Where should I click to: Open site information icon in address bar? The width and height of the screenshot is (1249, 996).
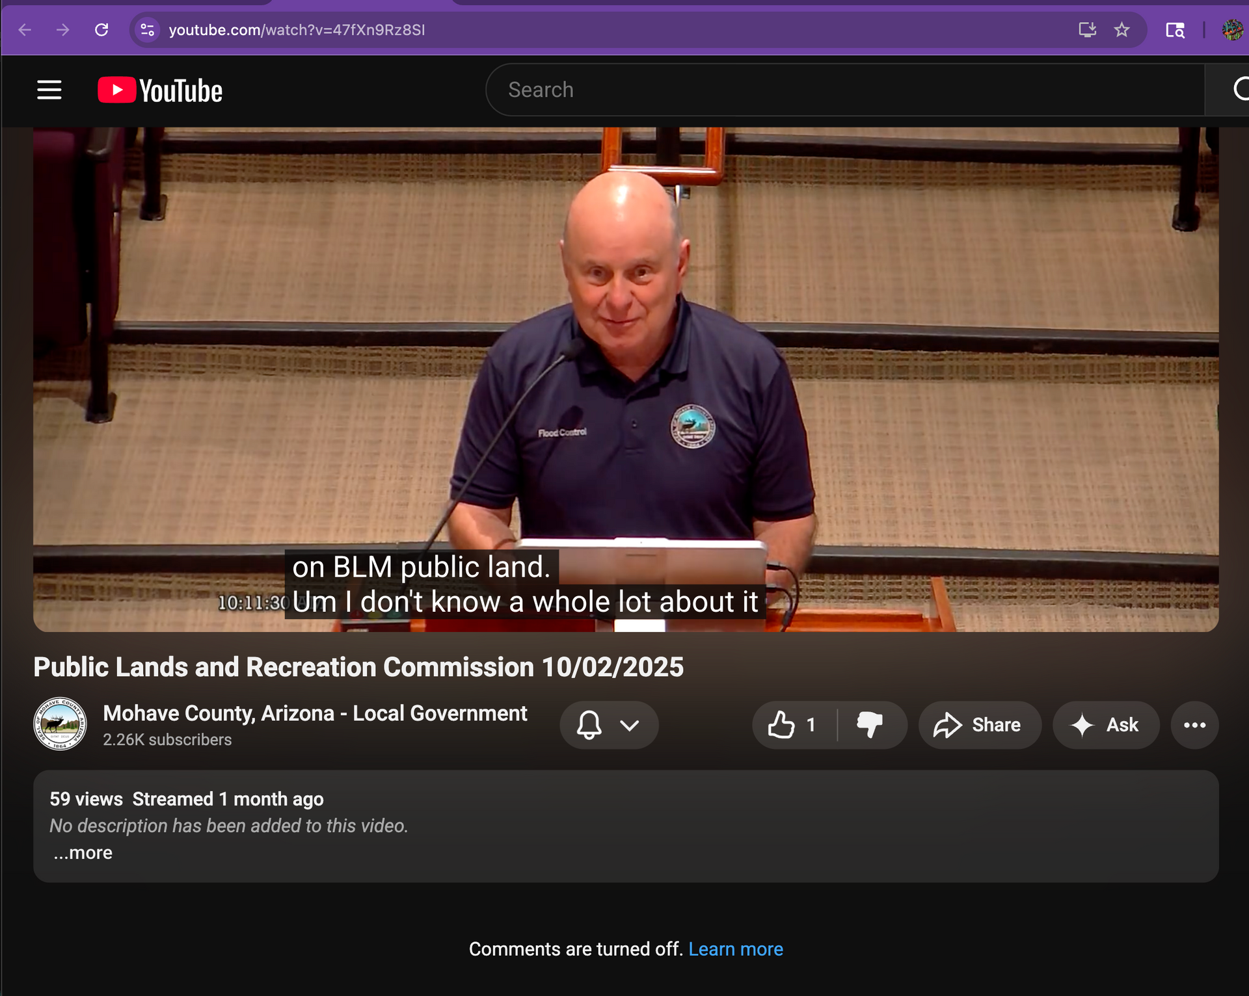(x=148, y=30)
